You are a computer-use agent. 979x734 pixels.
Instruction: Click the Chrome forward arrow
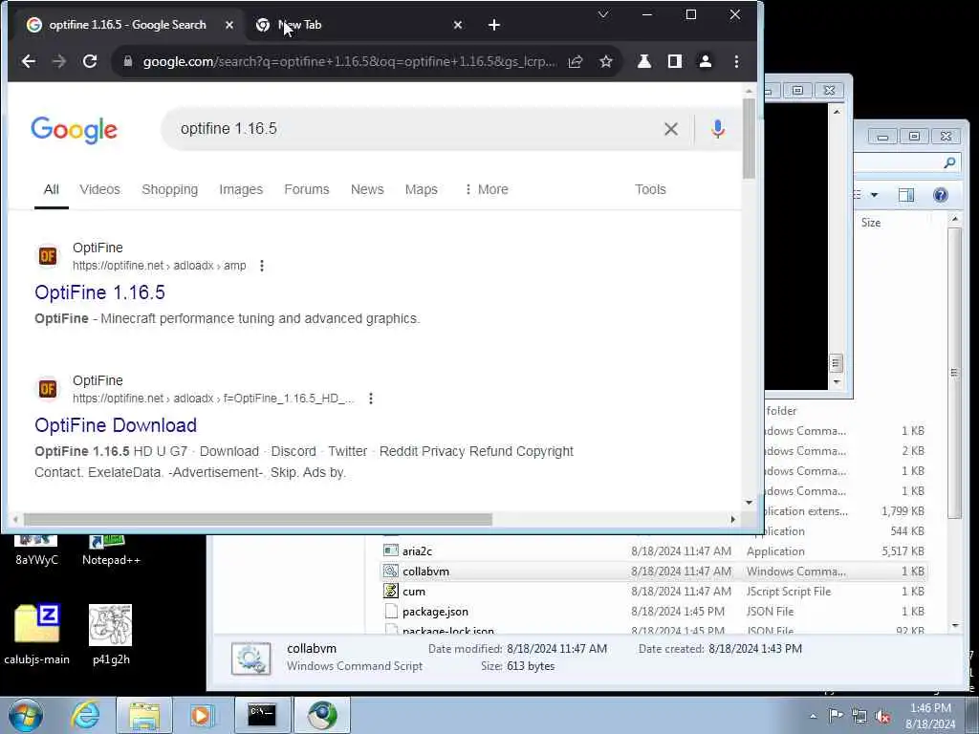coord(58,61)
